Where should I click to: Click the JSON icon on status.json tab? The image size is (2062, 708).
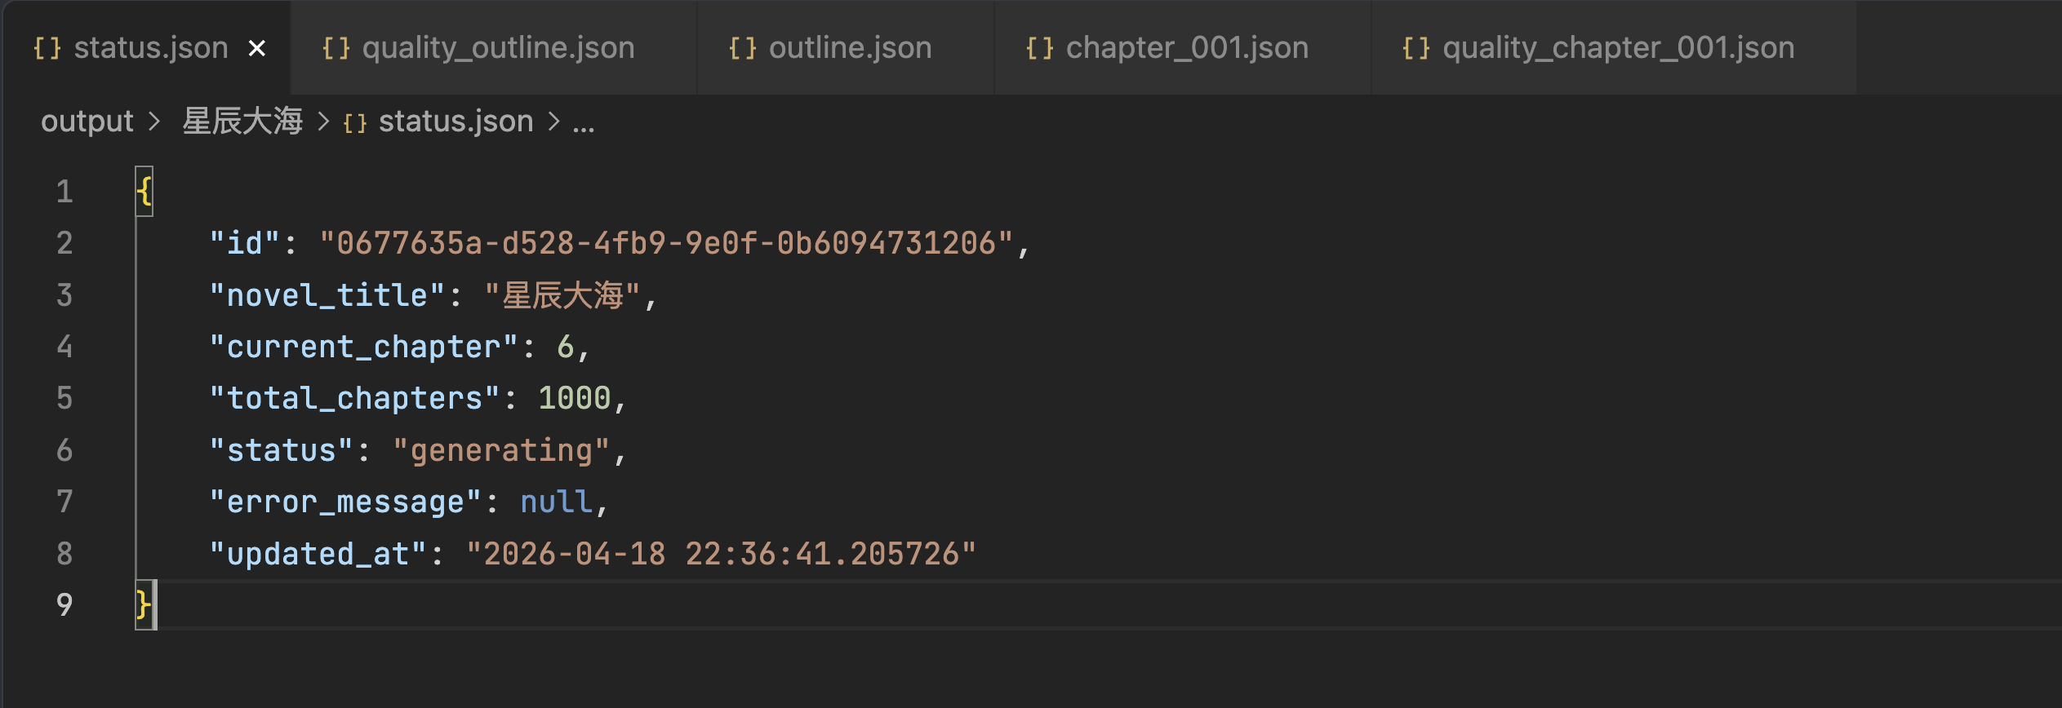coord(47,49)
